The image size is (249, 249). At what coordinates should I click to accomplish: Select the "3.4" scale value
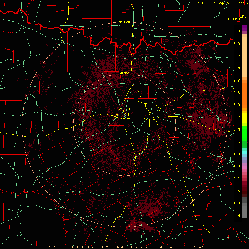[237, 129]
